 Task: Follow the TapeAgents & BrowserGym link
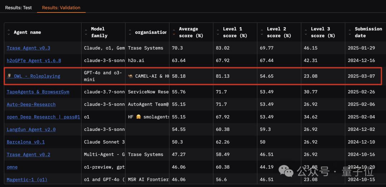(x=38, y=92)
